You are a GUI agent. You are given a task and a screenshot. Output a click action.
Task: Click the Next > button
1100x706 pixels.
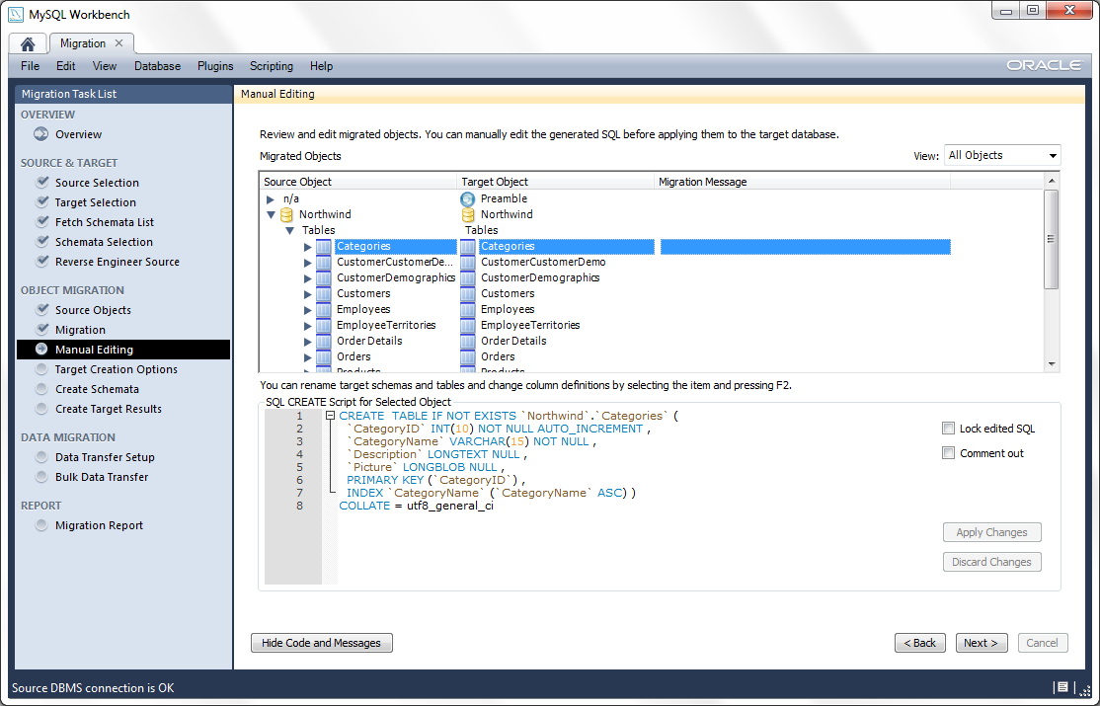point(981,643)
